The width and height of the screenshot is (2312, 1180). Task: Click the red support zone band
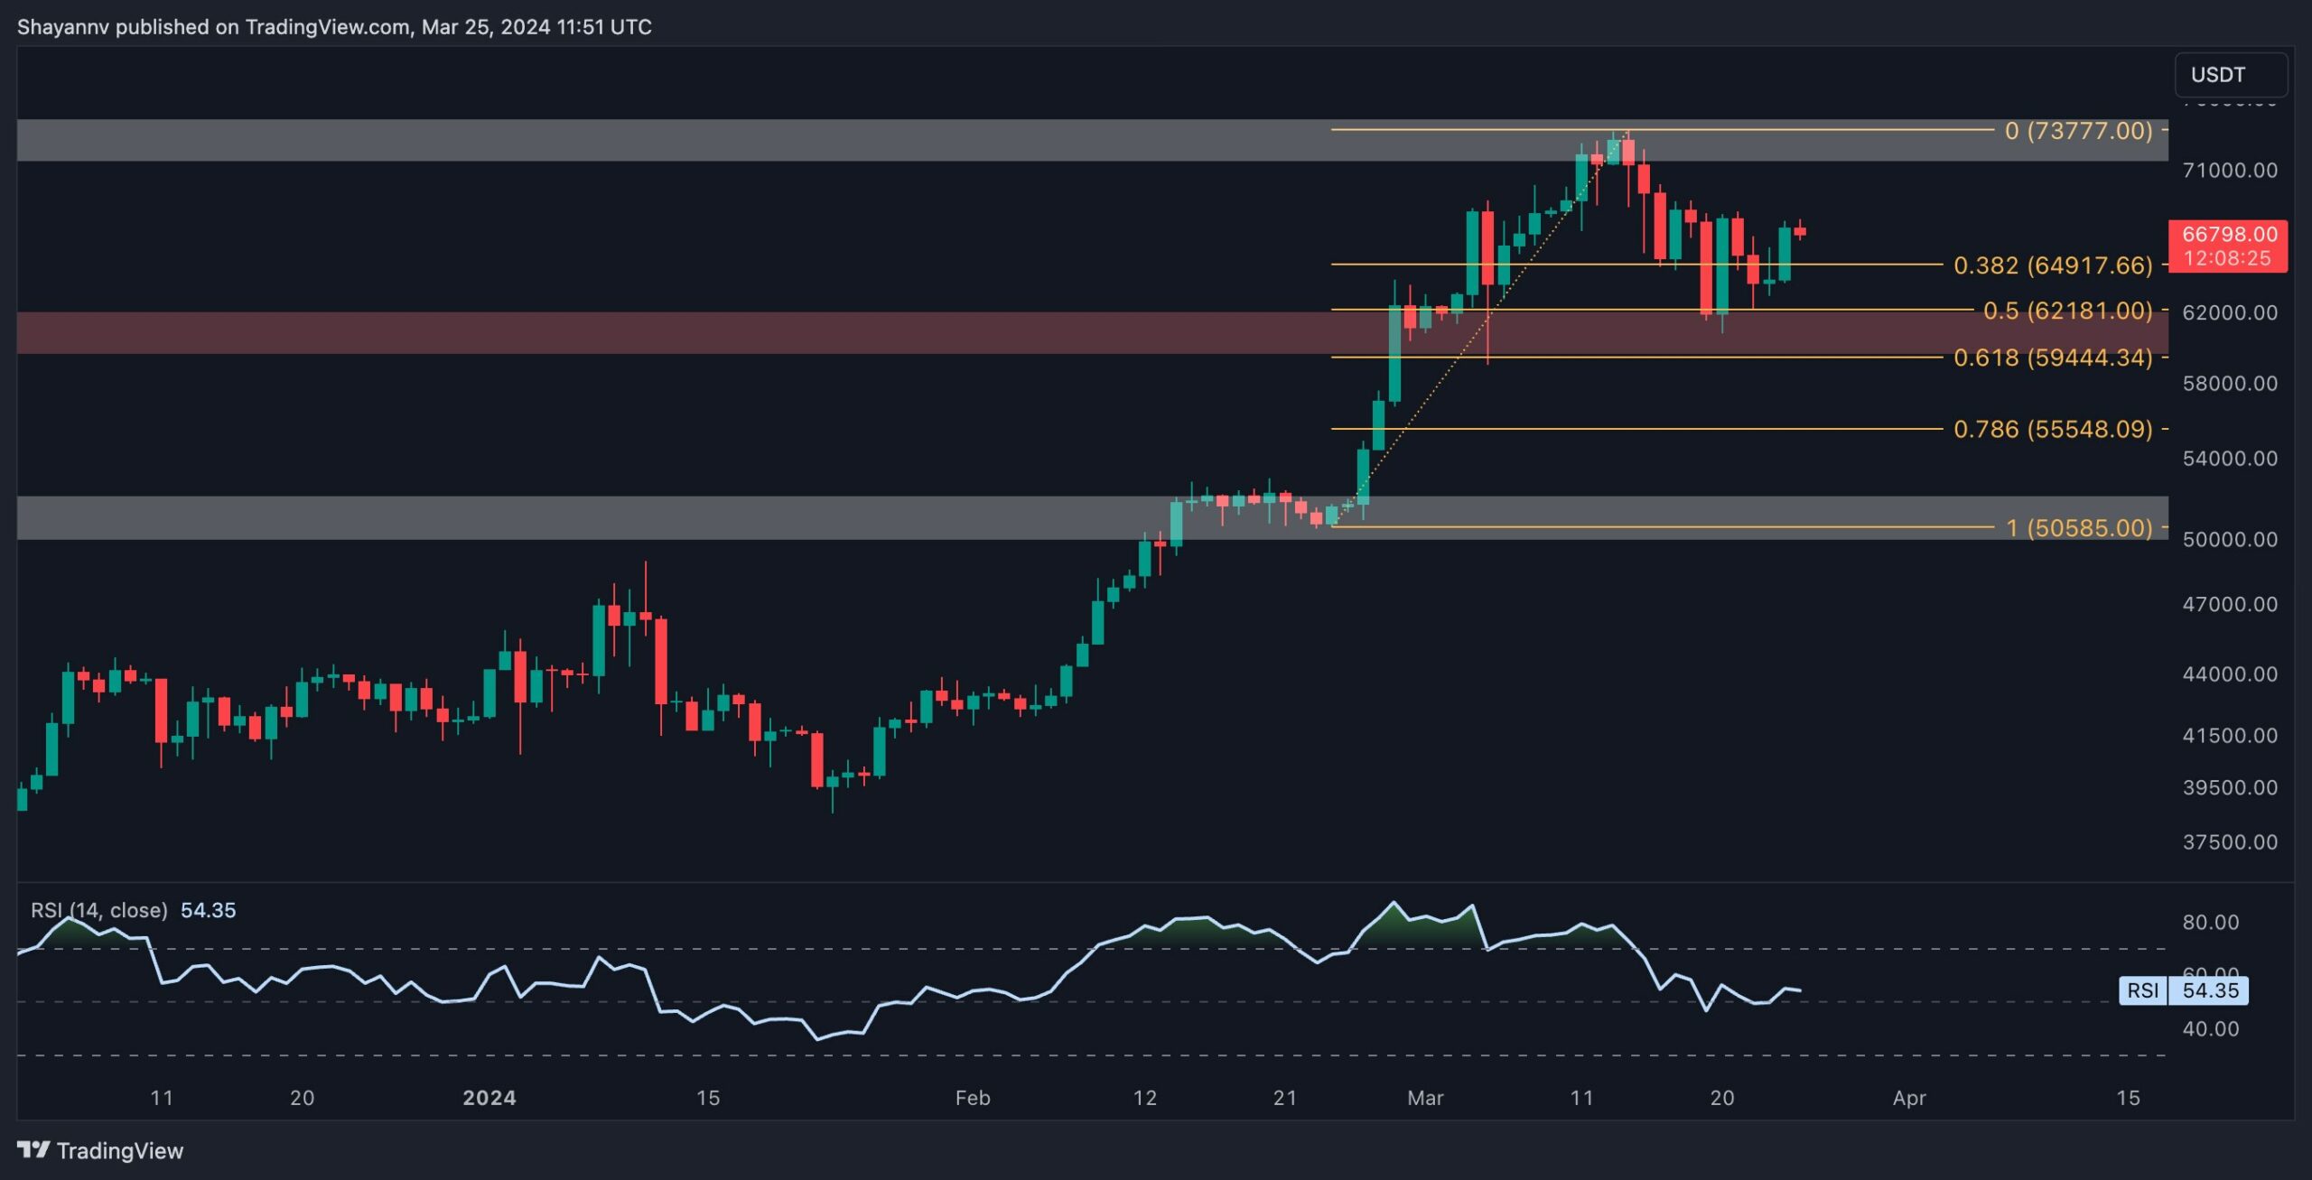point(632,333)
